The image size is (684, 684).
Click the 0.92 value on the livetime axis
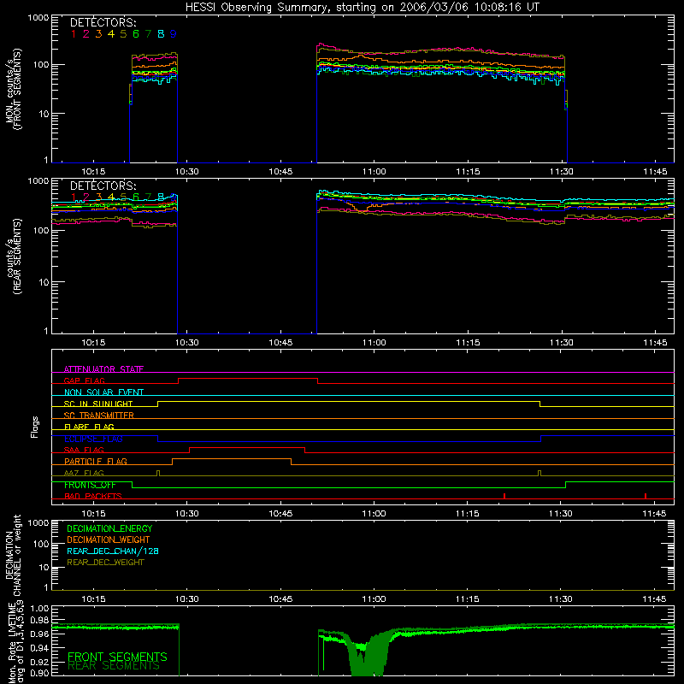click(x=39, y=662)
